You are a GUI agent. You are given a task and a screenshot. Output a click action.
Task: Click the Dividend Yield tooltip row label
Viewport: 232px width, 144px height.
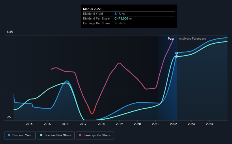(93, 14)
